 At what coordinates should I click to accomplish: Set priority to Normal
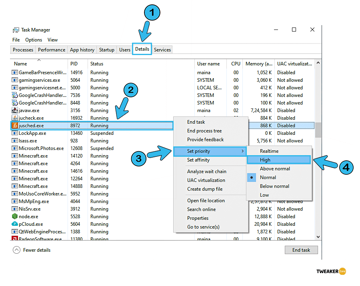(x=279, y=178)
